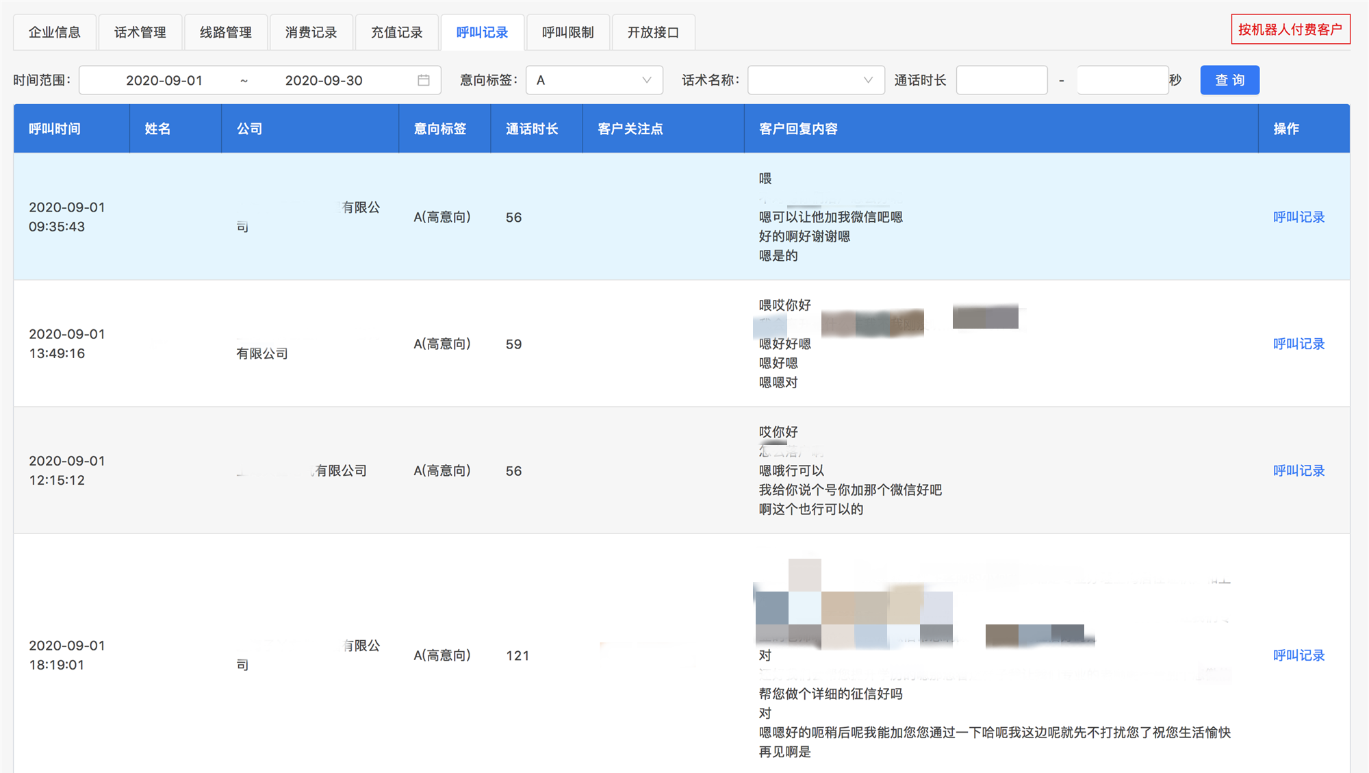Screen dimensions: 1369x773
Task: Open the 开放接口 tab
Action: tap(654, 32)
